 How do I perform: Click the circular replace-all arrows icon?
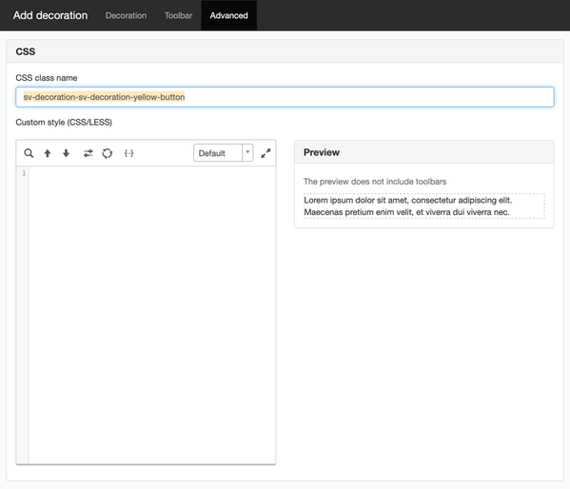(x=108, y=153)
